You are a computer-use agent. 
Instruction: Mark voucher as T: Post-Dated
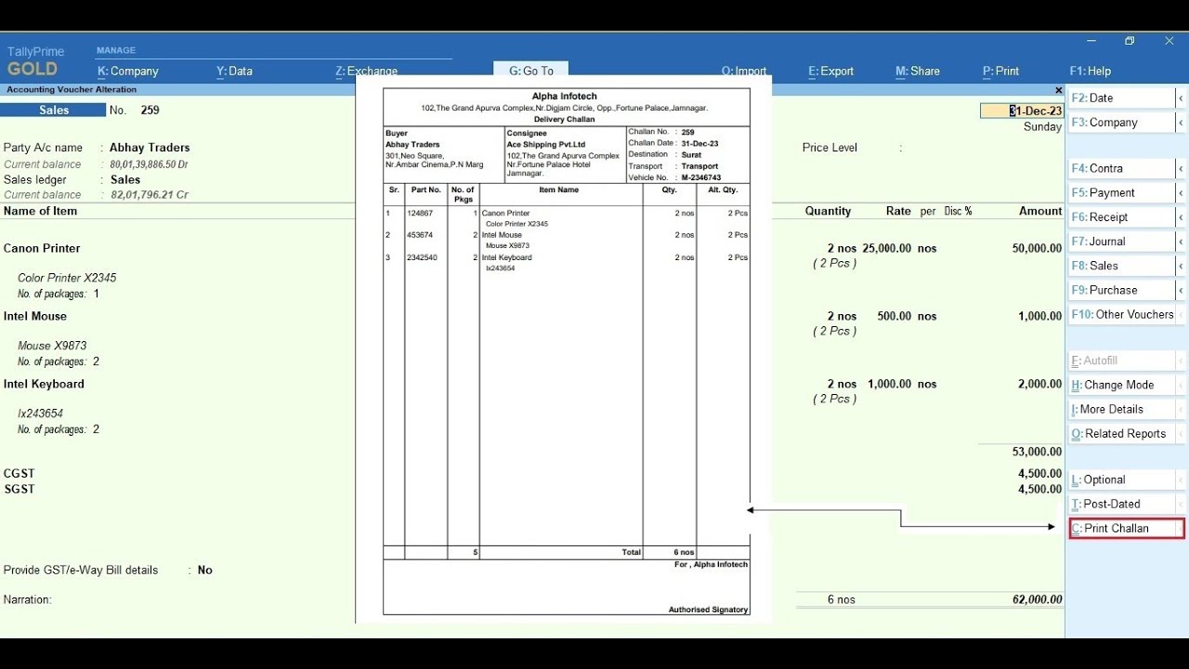tap(1121, 504)
